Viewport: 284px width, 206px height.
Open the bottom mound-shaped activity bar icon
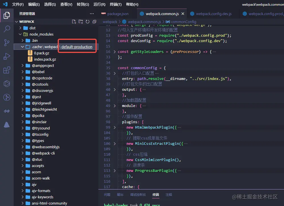click(7, 125)
